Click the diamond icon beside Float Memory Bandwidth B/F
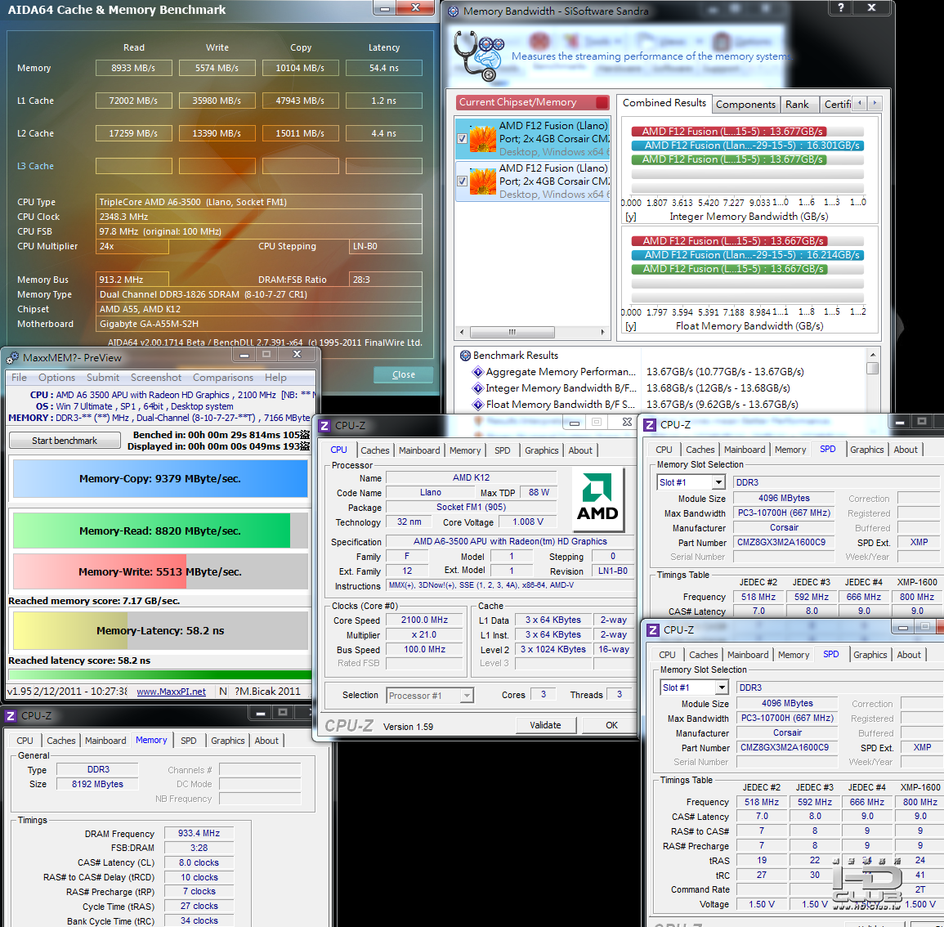Image resolution: width=944 pixels, height=927 pixels. coord(478,404)
